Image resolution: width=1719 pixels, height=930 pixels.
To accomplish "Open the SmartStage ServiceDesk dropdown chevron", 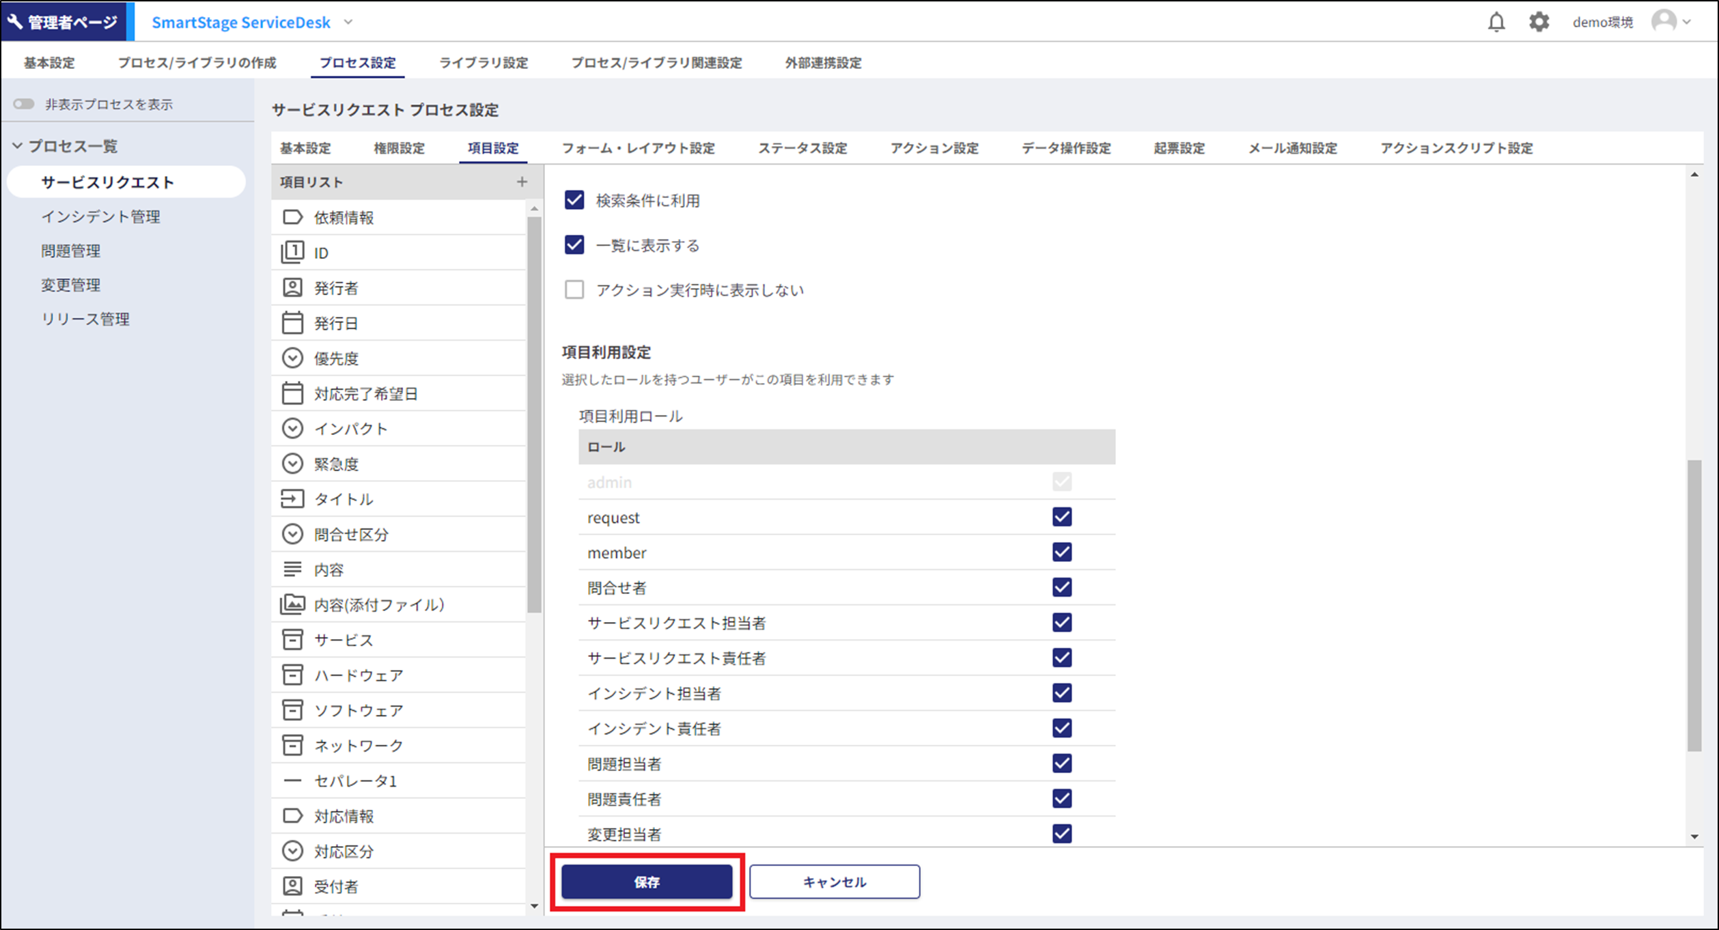I will [348, 23].
